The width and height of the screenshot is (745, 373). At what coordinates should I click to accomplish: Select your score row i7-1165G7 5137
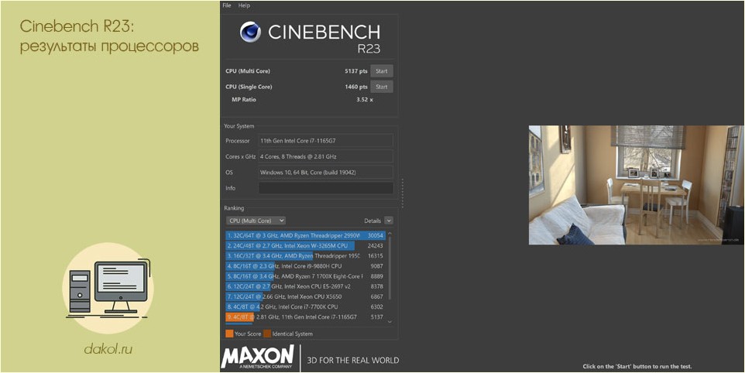point(305,317)
